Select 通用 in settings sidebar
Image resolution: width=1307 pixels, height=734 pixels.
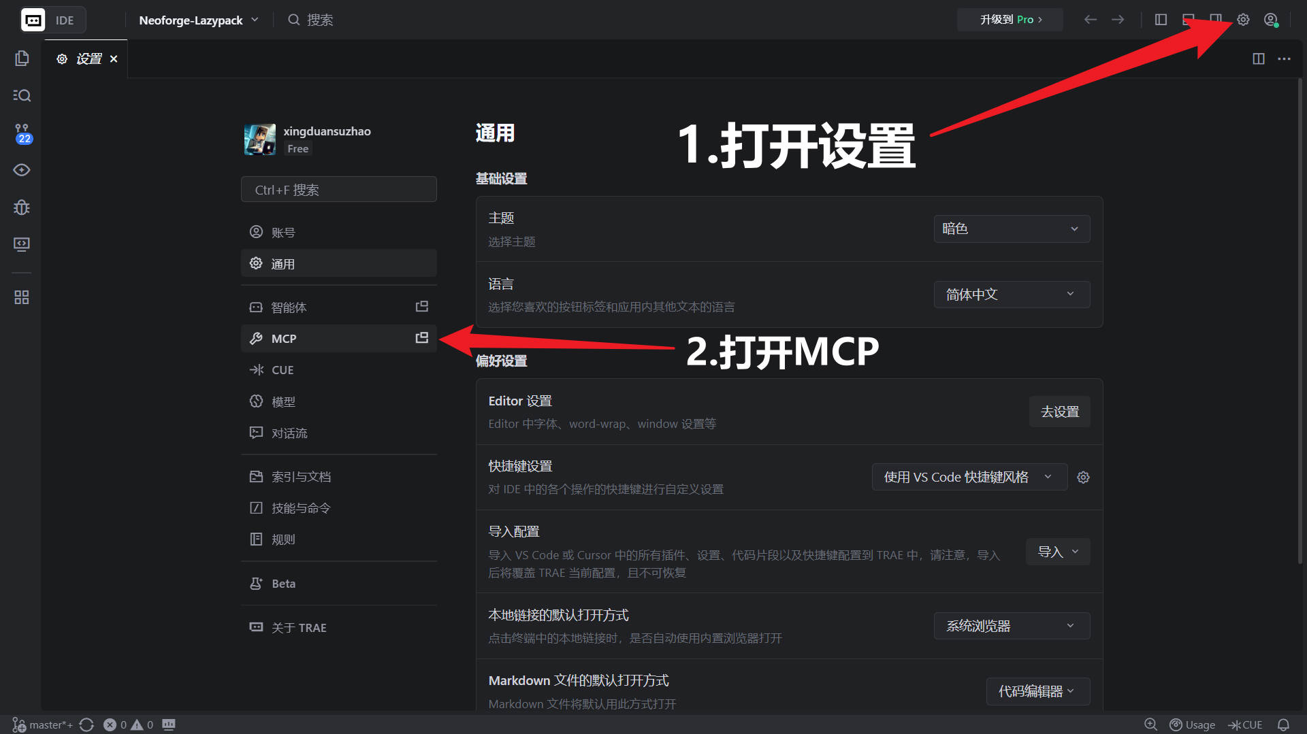pyautogui.click(x=339, y=263)
